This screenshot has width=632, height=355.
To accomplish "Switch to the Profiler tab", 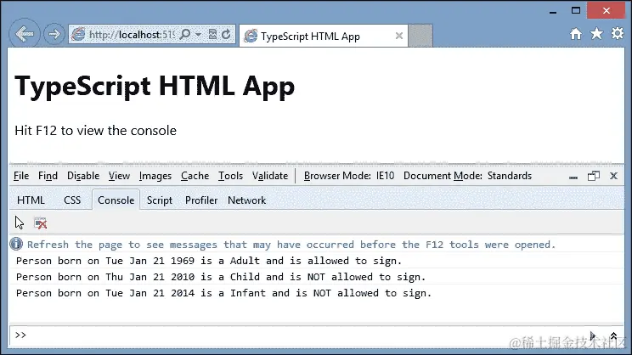I will pos(201,200).
